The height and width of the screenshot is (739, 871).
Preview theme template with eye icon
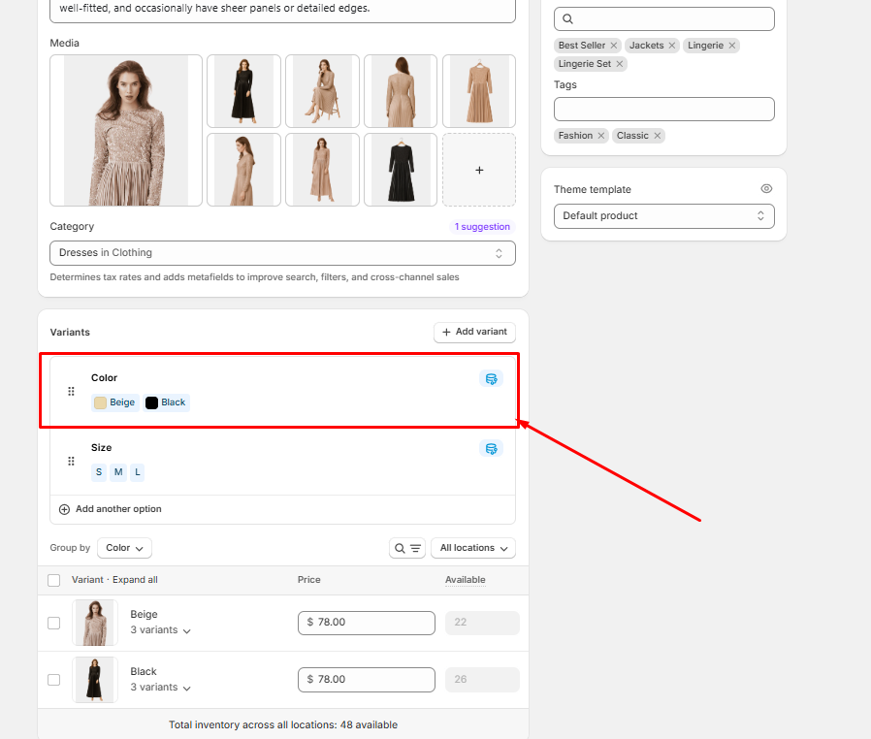click(766, 189)
